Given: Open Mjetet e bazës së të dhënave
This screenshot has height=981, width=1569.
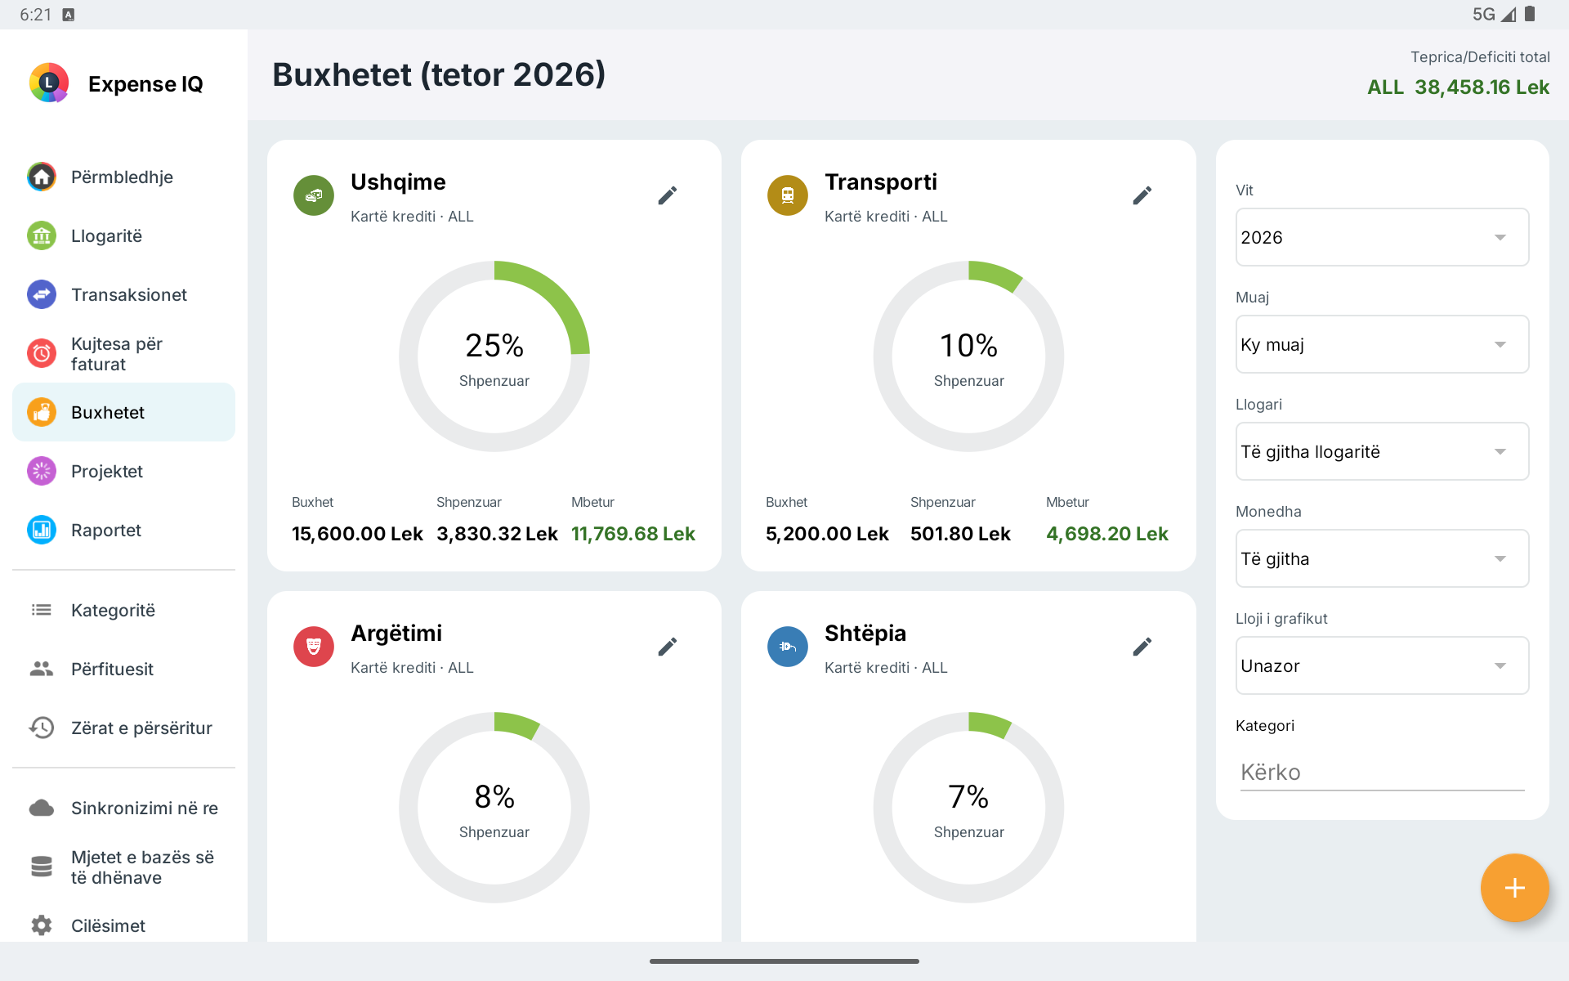Looking at the screenshot, I should (x=123, y=867).
